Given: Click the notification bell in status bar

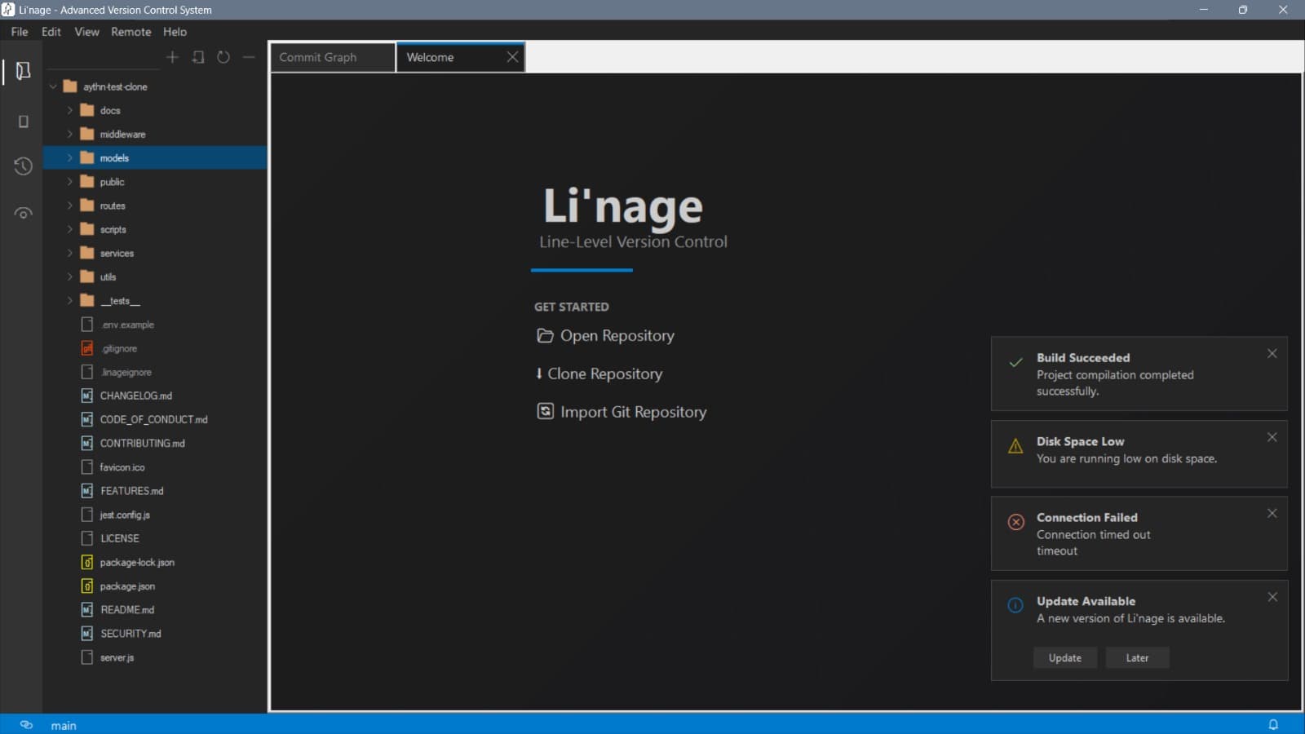Looking at the screenshot, I should point(1273,724).
